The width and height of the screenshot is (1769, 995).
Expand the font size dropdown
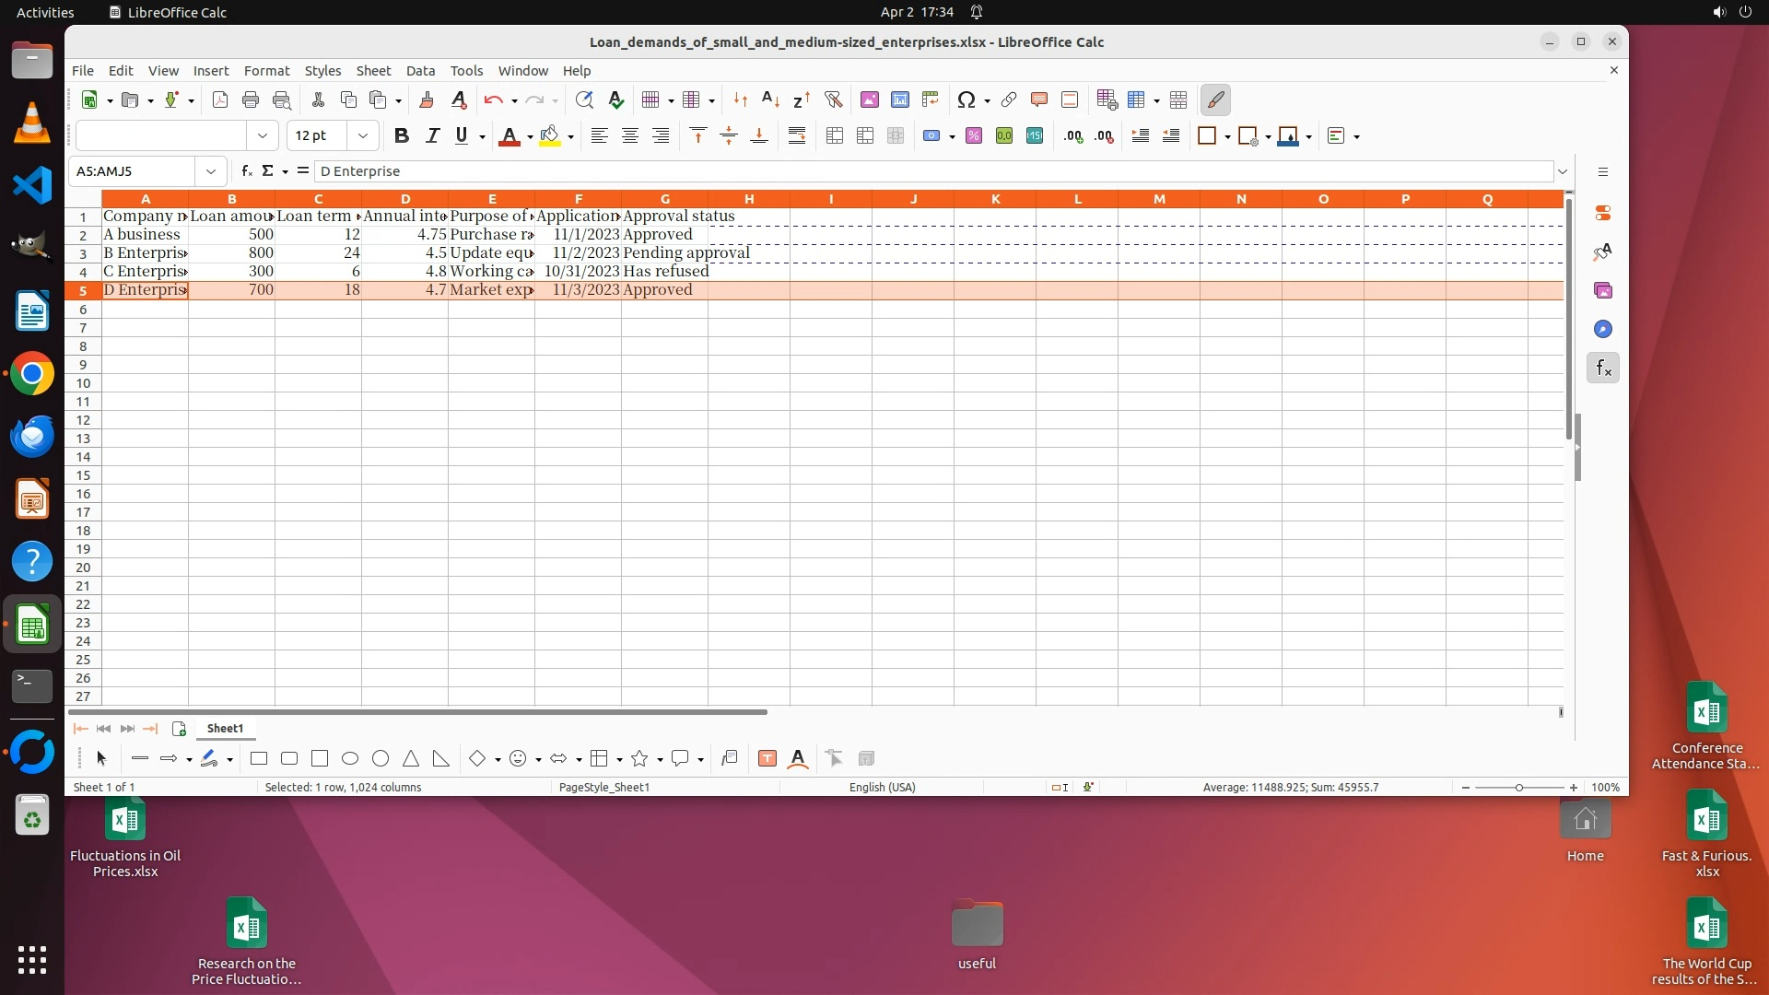click(363, 135)
